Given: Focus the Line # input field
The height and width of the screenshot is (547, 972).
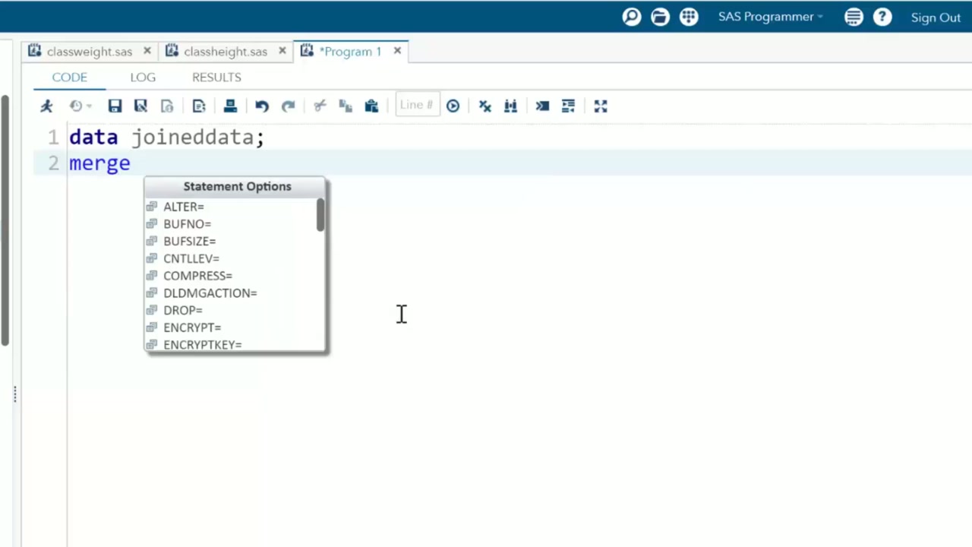Looking at the screenshot, I should click(x=417, y=106).
